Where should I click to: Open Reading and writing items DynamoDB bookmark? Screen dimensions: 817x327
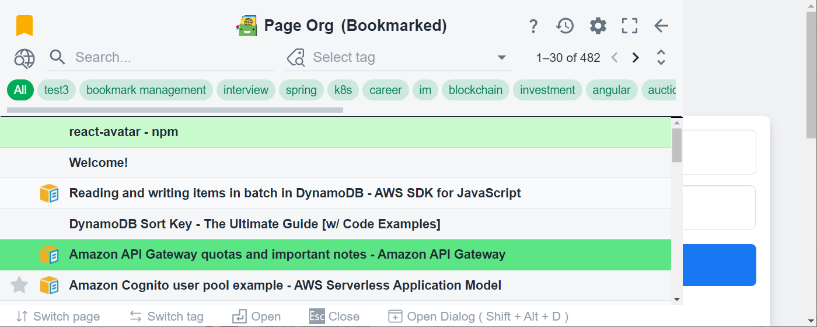pos(336,193)
